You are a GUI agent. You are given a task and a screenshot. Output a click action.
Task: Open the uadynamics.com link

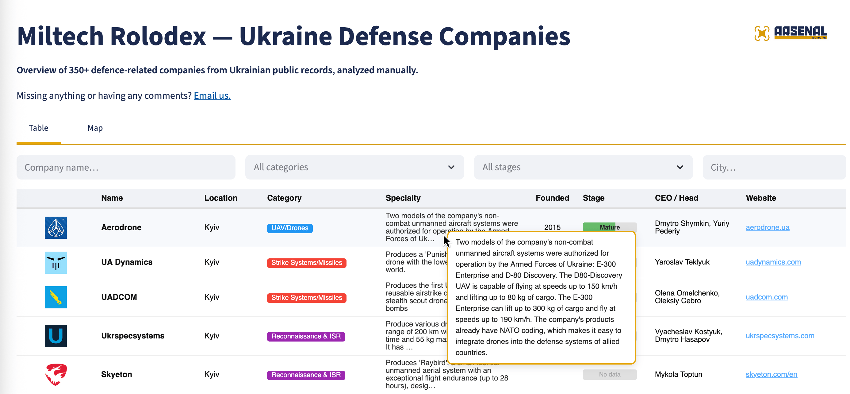[x=773, y=262]
